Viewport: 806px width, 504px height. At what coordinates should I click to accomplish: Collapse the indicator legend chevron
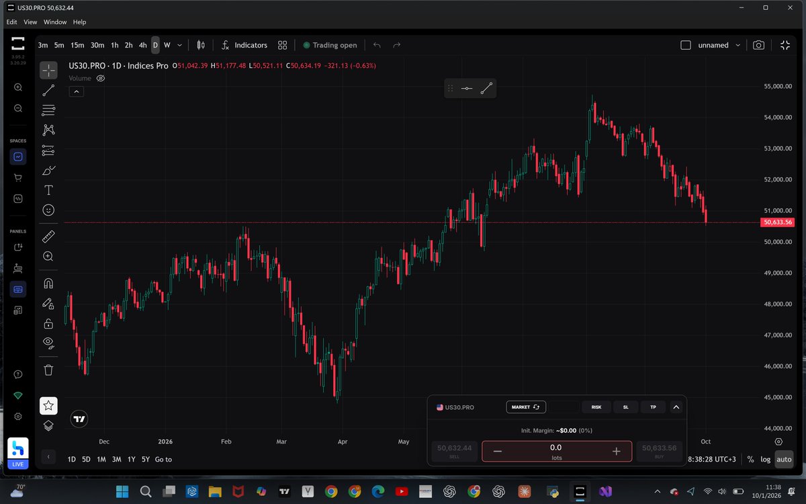coord(76,91)
